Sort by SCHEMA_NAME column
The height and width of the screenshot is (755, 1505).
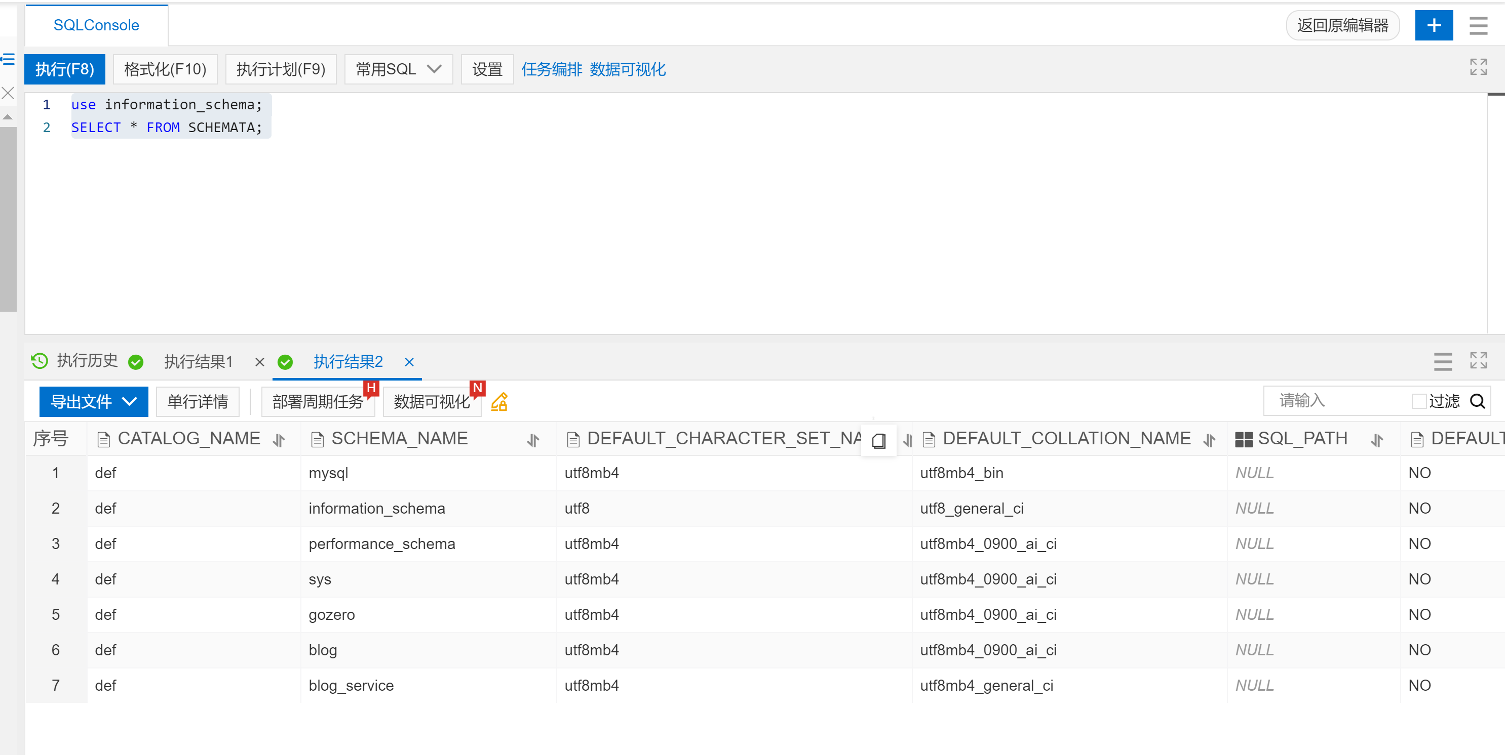[533, 441]
